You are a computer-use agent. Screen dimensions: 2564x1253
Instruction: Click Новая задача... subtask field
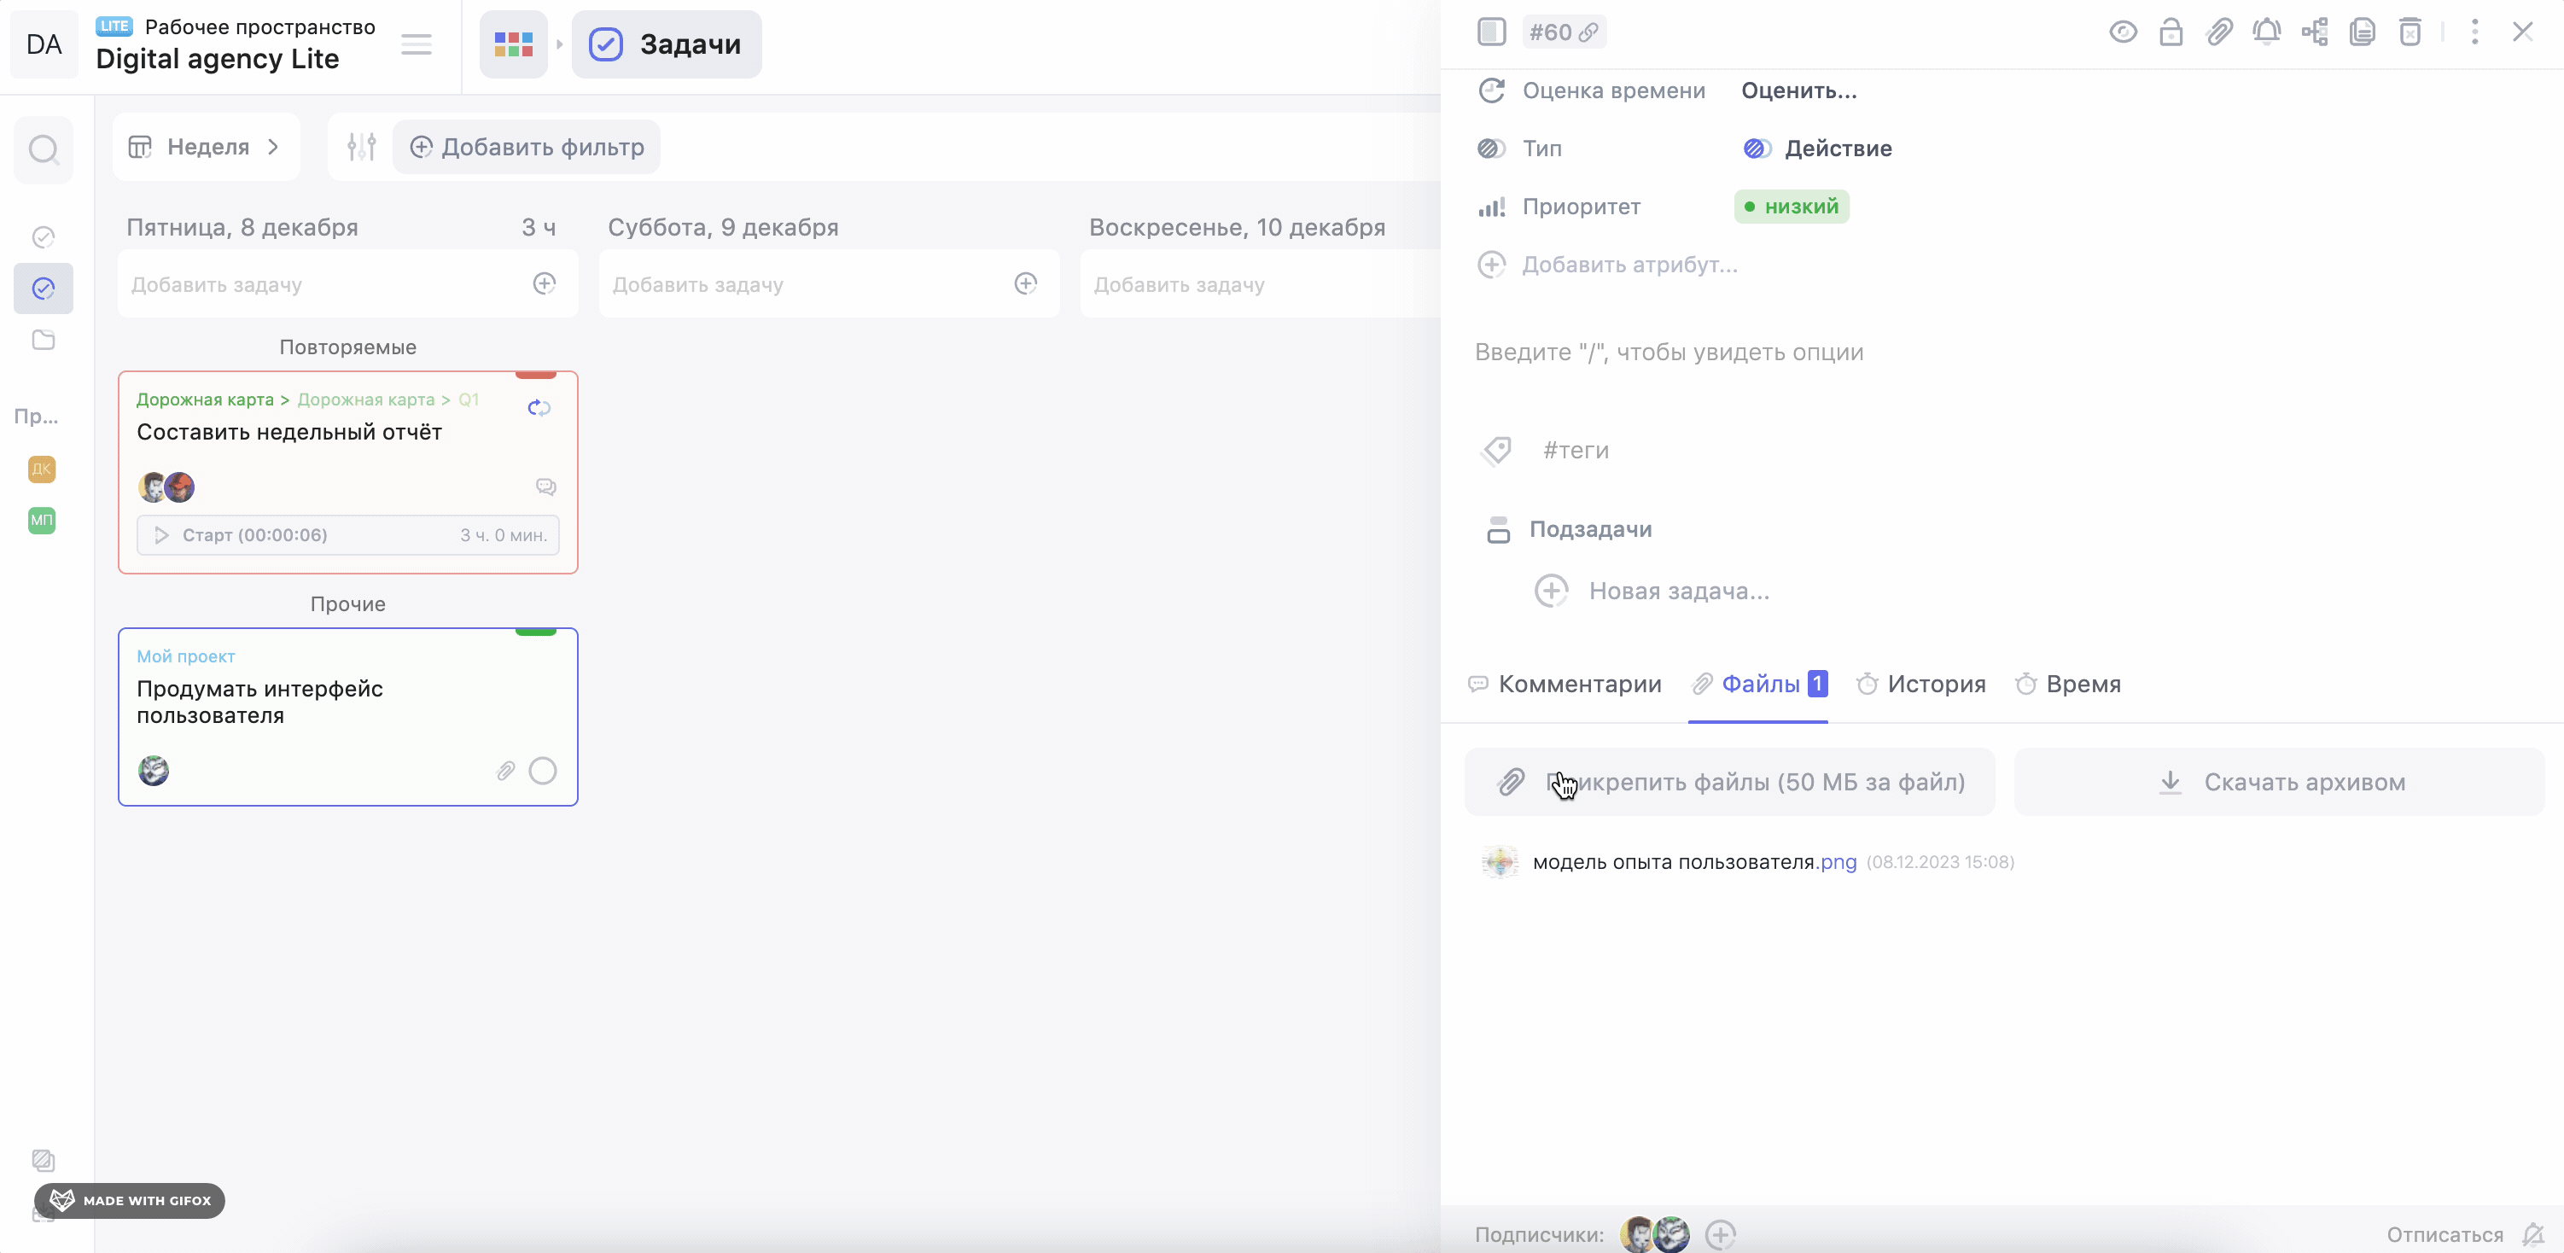pos(1678,592)
